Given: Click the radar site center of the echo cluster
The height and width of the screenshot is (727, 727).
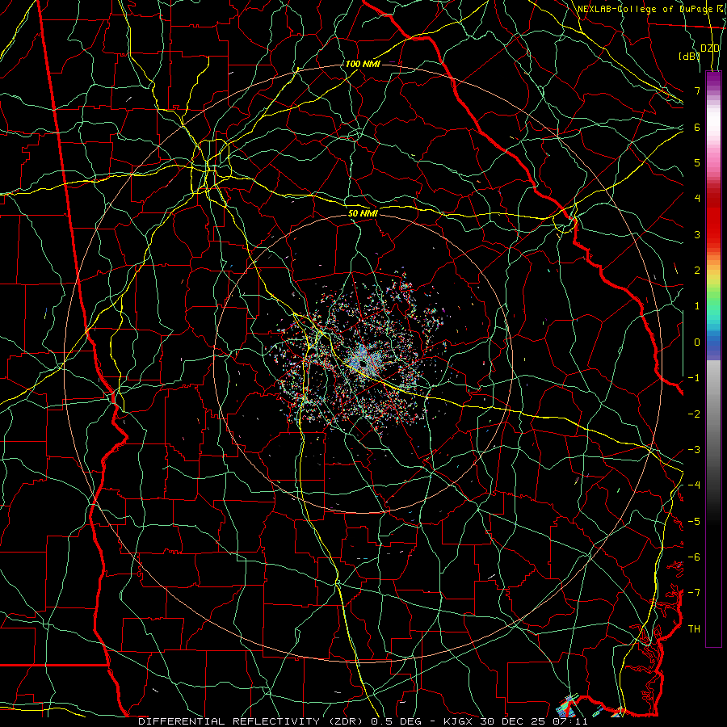Looking at the screenshot, I should (364, 363).
